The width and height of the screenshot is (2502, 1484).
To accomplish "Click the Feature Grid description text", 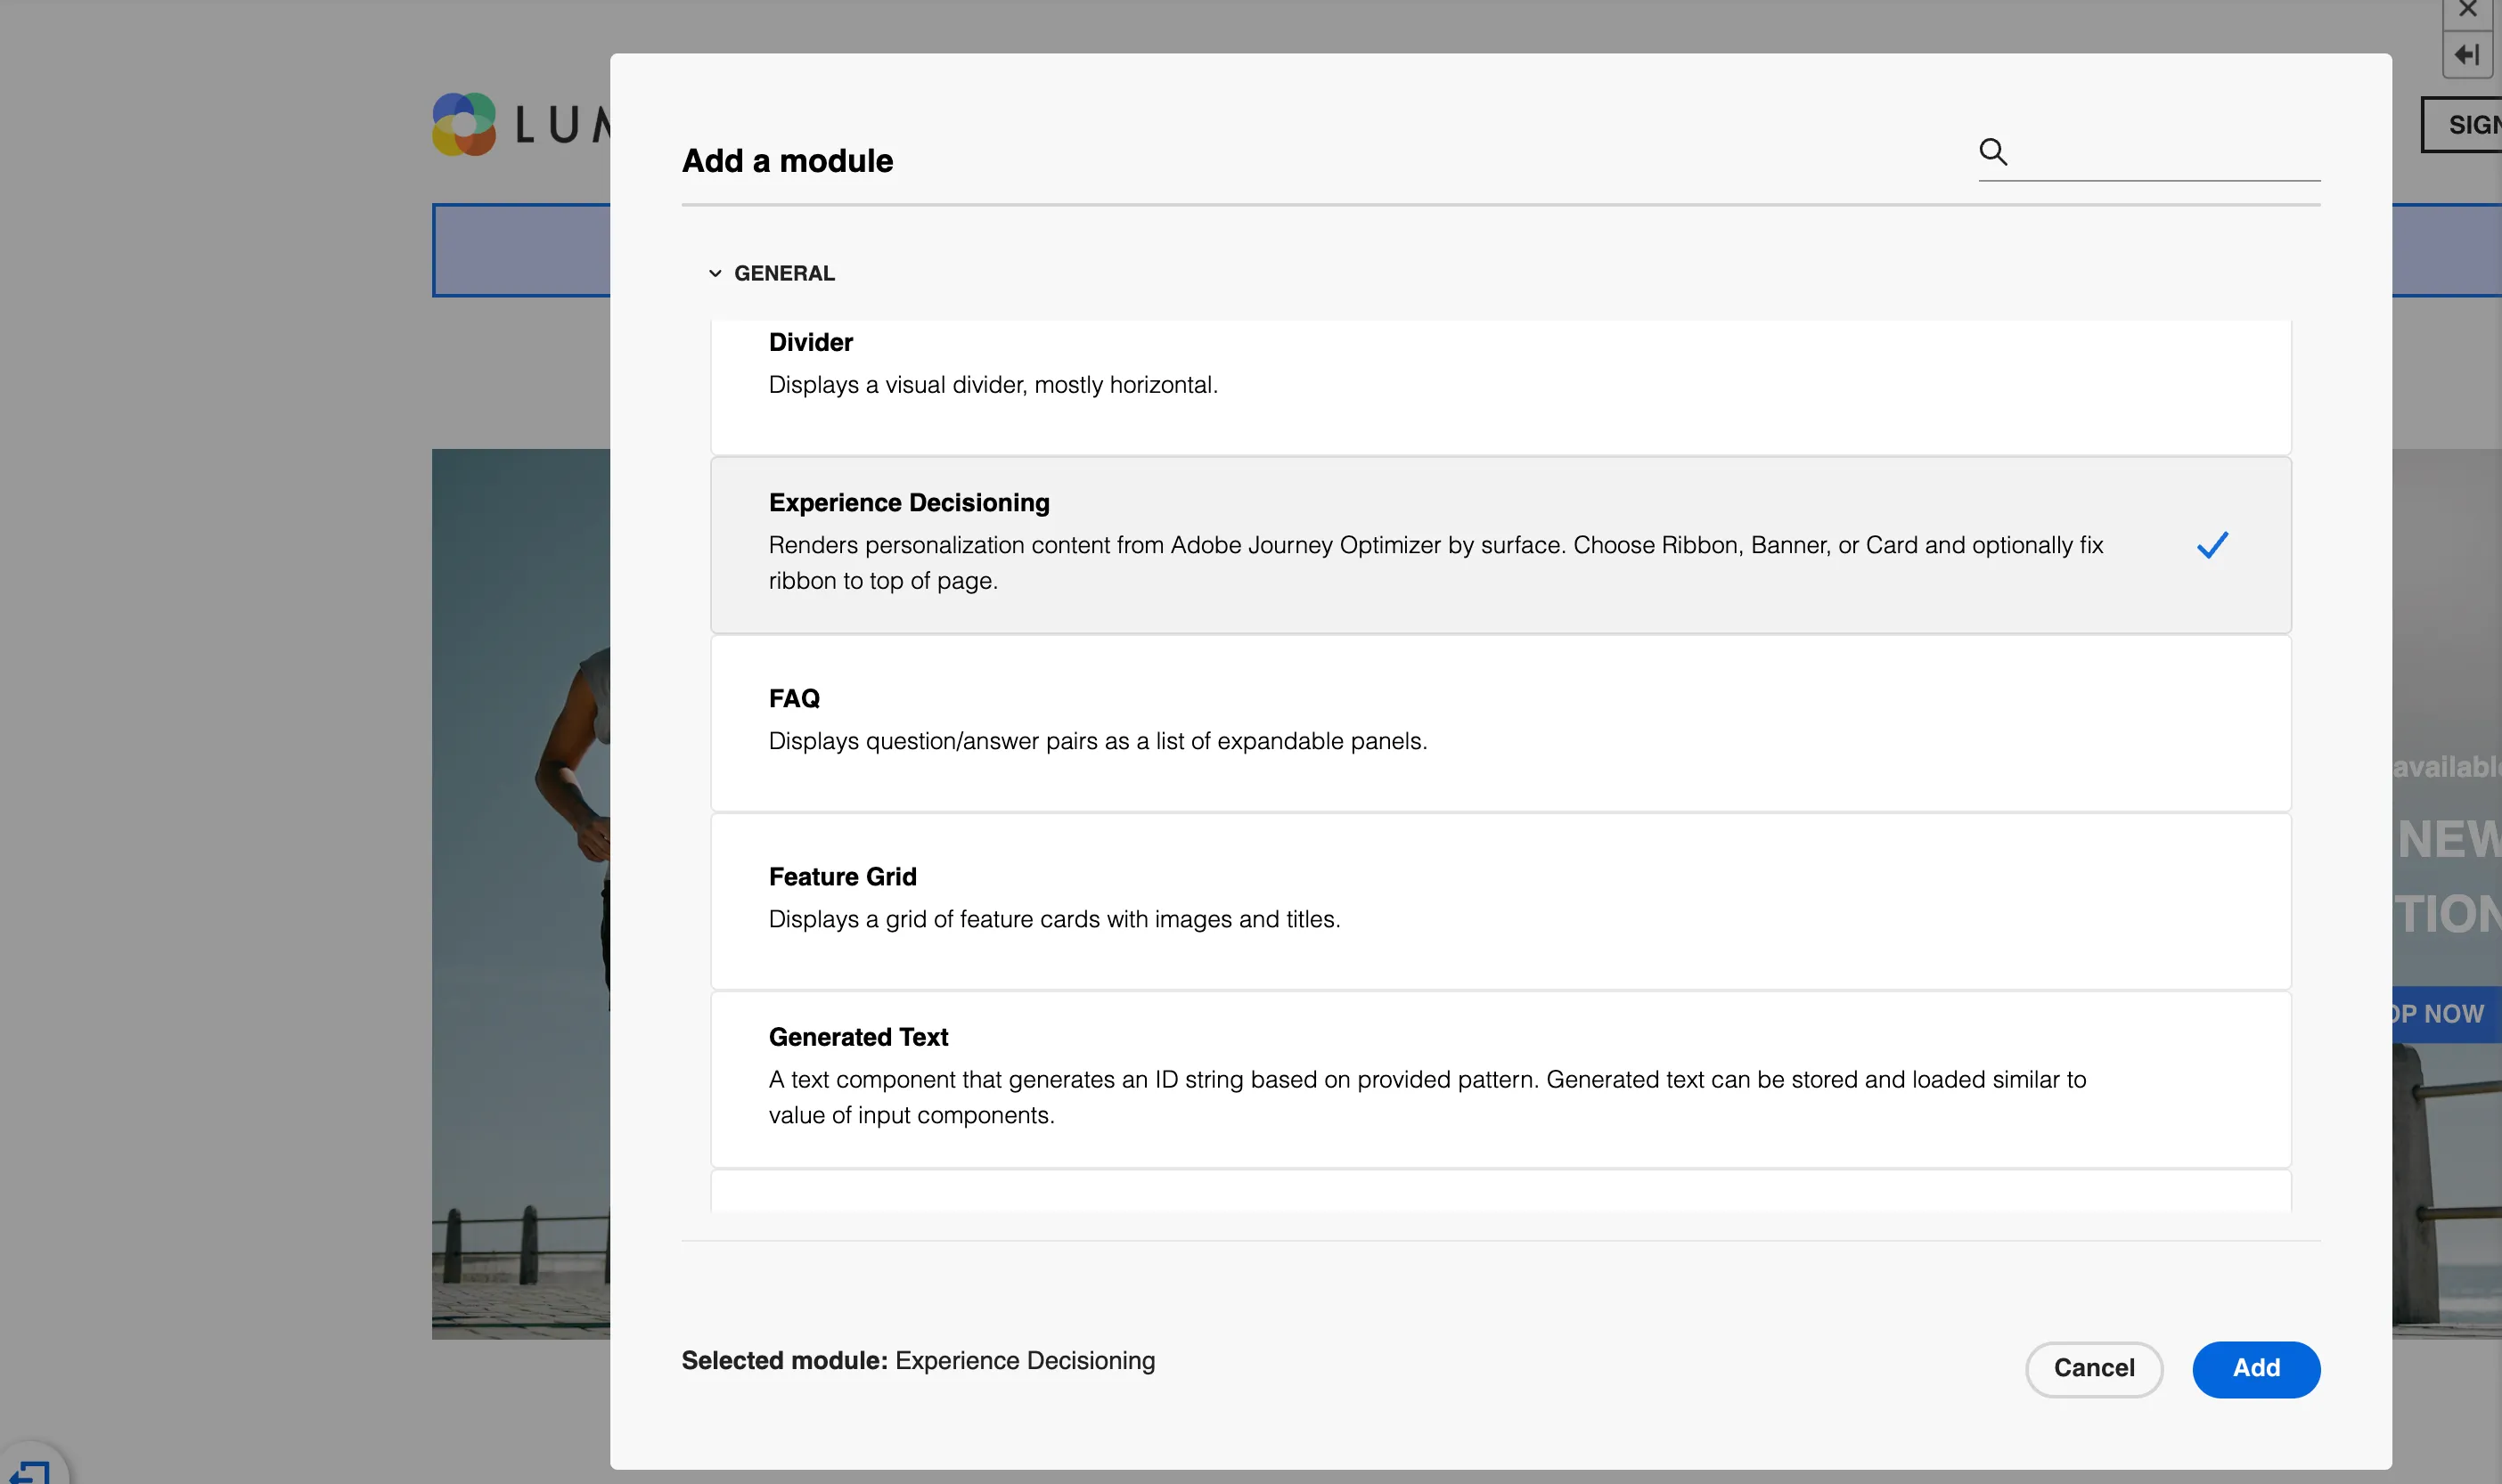I will (x=1054, y=919).
